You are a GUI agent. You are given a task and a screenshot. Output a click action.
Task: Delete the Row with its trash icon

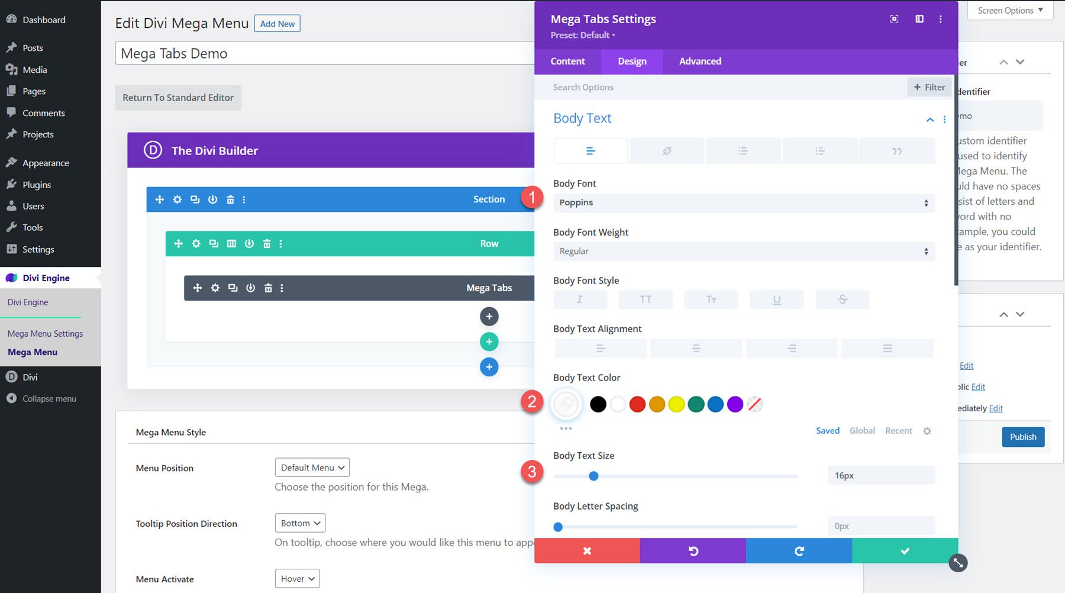(x=267, y=243)
